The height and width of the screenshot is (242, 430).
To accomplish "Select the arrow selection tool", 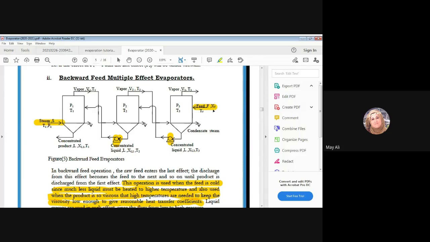I will click(119, 60).
